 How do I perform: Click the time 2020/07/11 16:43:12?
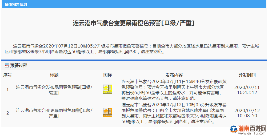tap(247, 90)
